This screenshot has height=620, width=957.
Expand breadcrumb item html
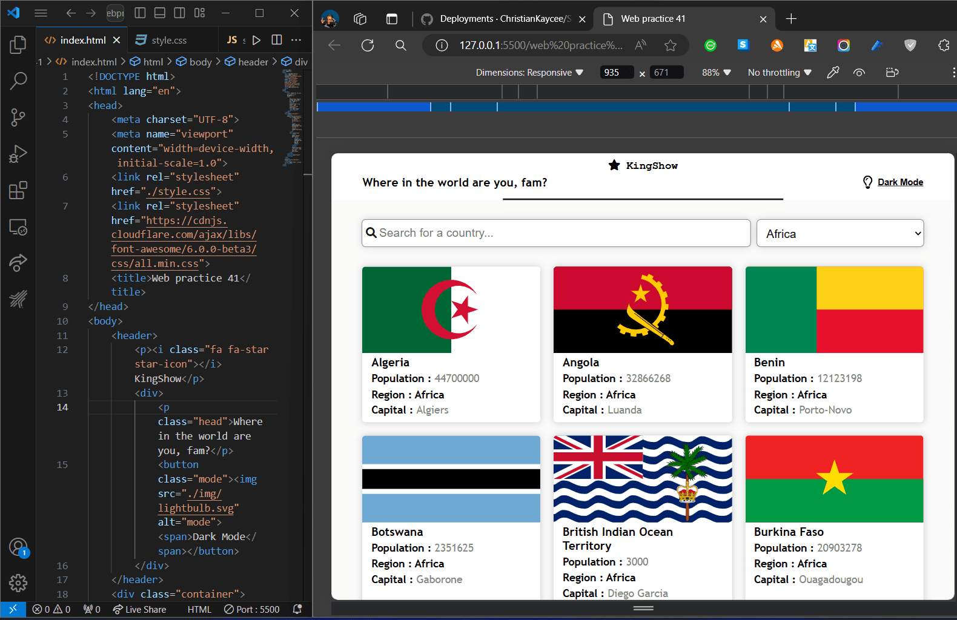(x=147, y=62)
